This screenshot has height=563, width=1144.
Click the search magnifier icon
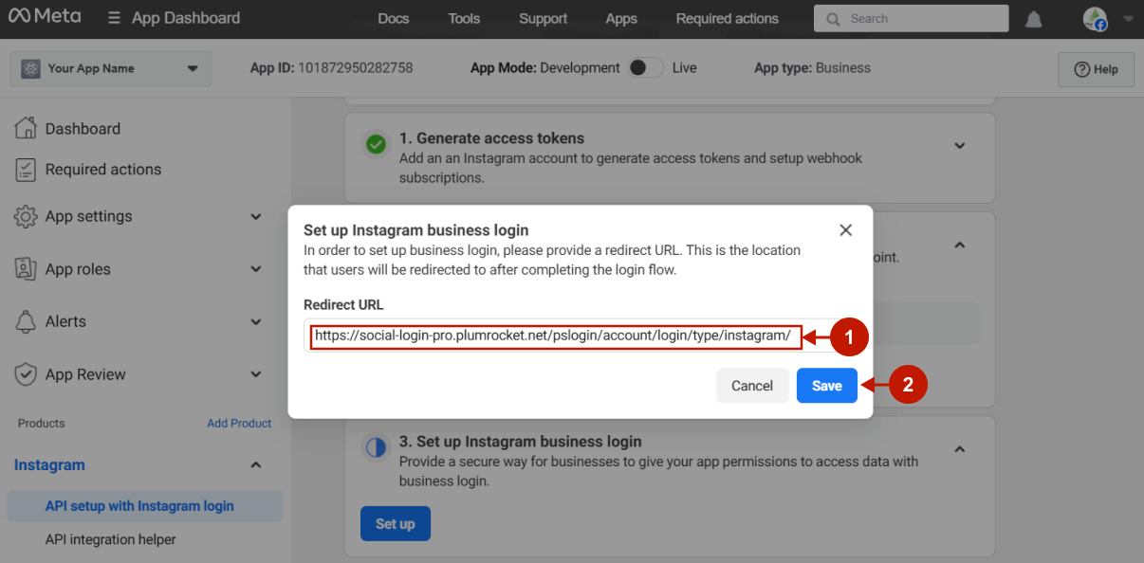tap(833, 18)
